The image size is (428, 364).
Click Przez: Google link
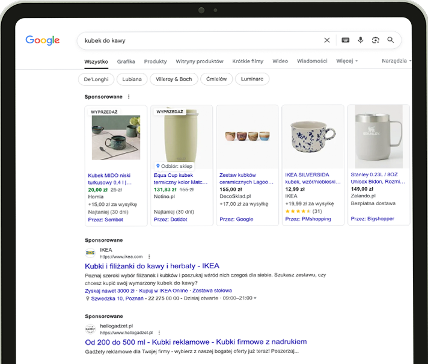point(236,219)
